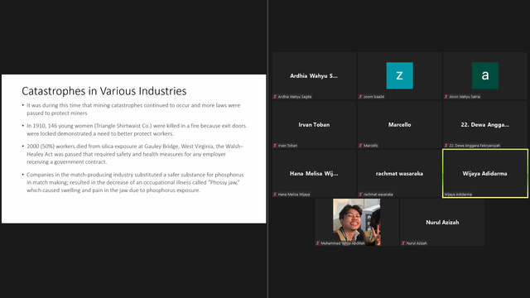
Task: Click the shared slide about Catastrophes in Industries
Action: [x=134, y=149]
